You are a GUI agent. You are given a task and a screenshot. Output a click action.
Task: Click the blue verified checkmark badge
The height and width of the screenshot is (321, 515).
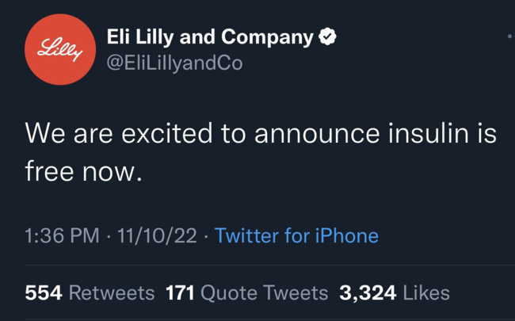(326, 36)
